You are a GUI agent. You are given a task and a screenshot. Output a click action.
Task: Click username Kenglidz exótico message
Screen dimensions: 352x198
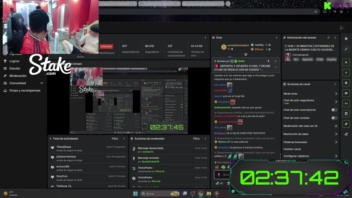click(223, 147)
